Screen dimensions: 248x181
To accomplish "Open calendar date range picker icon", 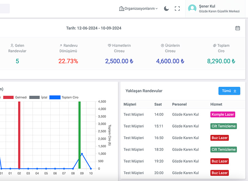I will pyautogui.click(x=237, y=28).
